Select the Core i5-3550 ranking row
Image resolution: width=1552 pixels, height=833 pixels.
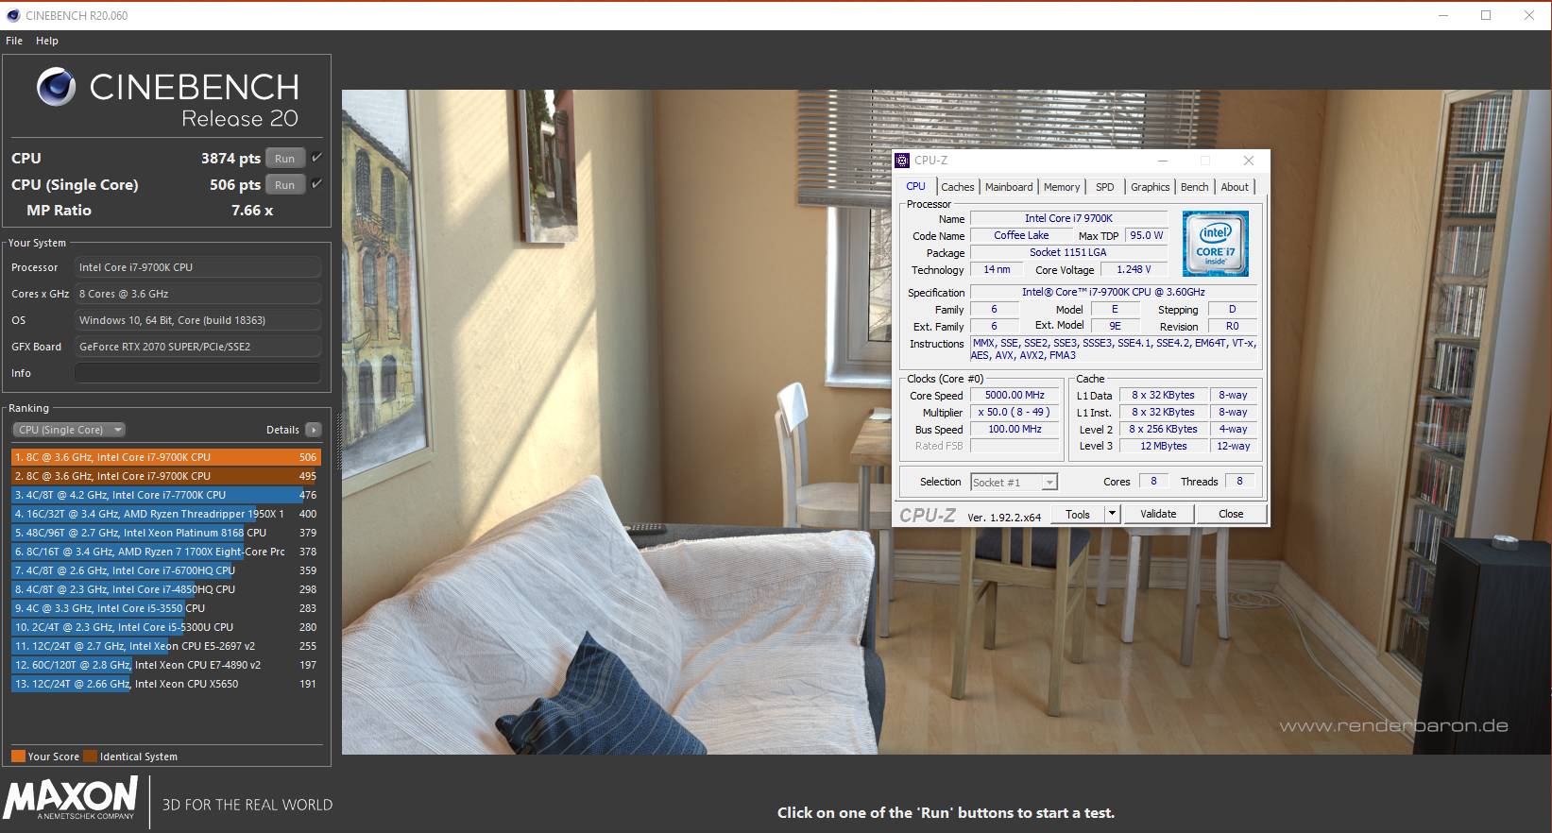(166, 608)
